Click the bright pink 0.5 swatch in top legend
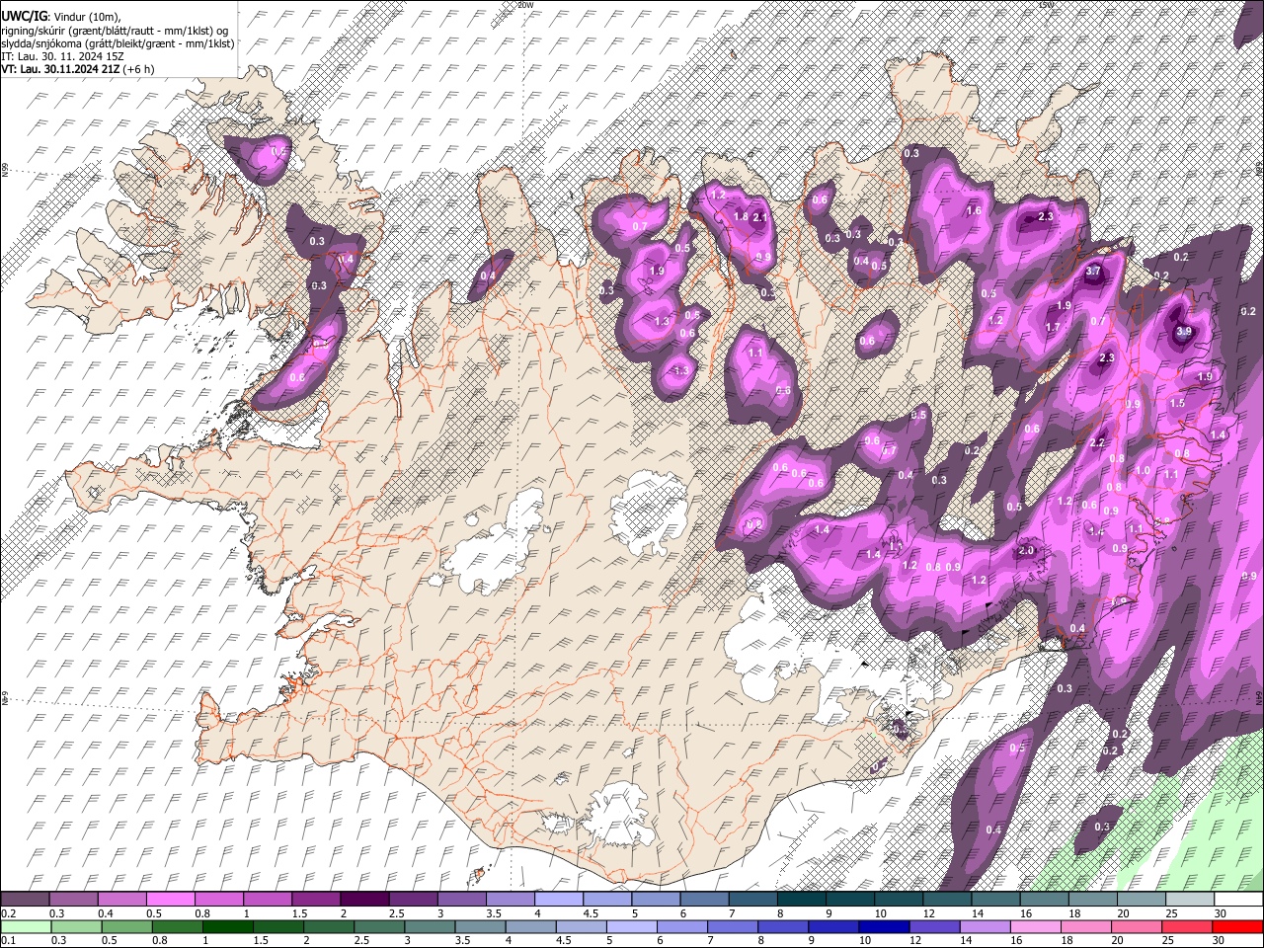The height and width of the screenshot is (948, 1264). [x=170, y=899]
